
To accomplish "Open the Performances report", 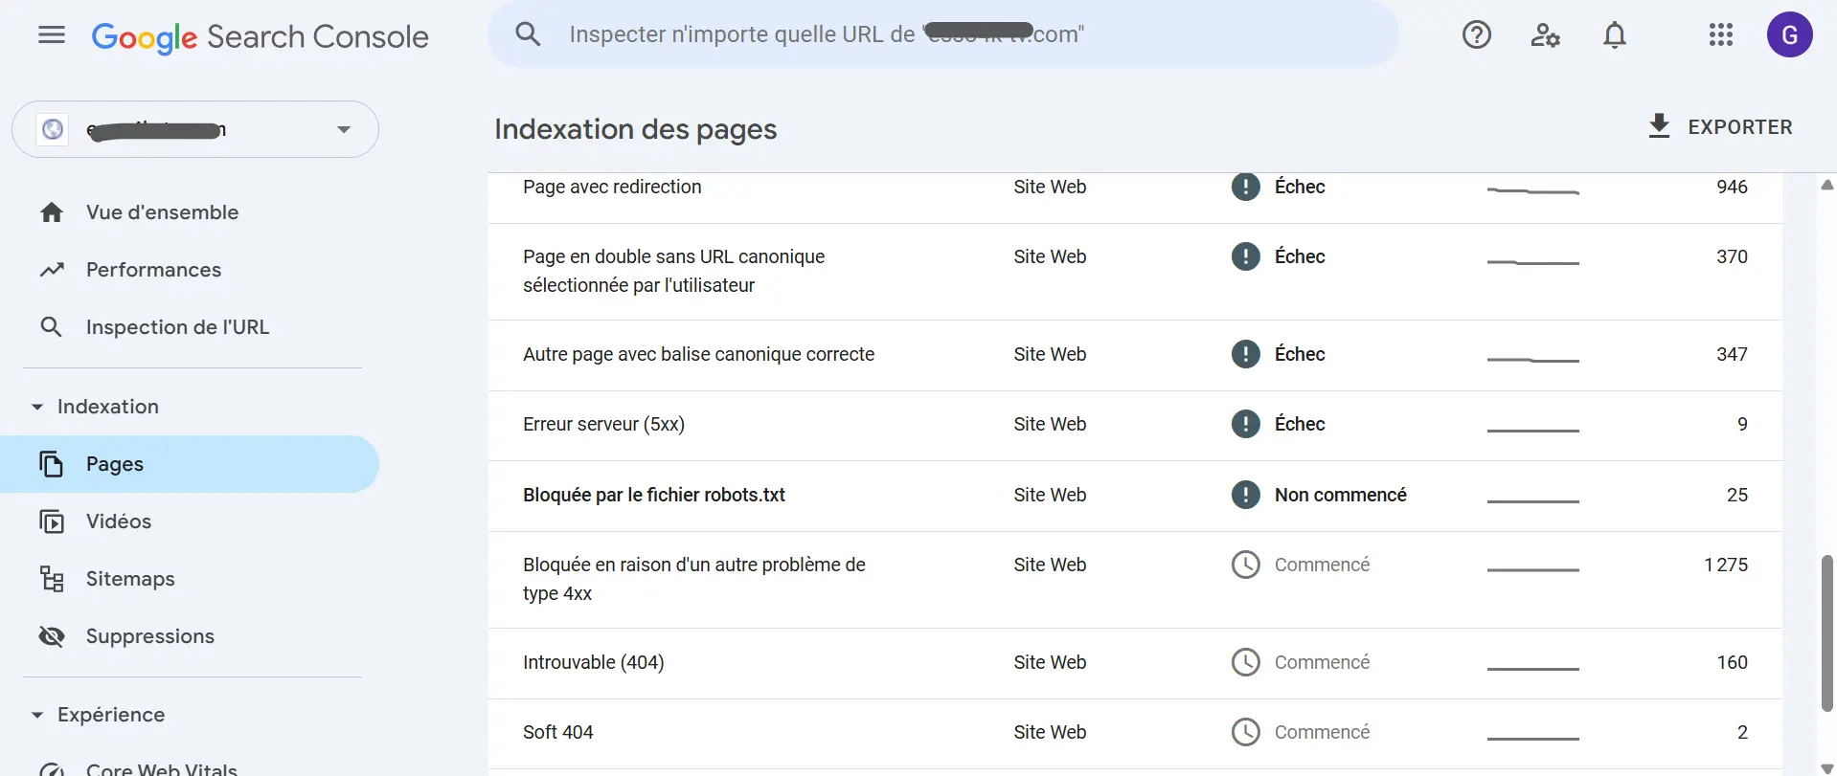I will 153,270.
